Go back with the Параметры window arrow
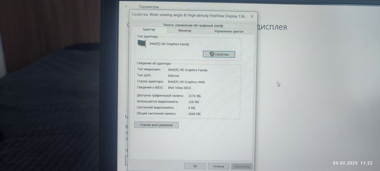This screenshot has width=380, height=171. [x=126, y=6]
